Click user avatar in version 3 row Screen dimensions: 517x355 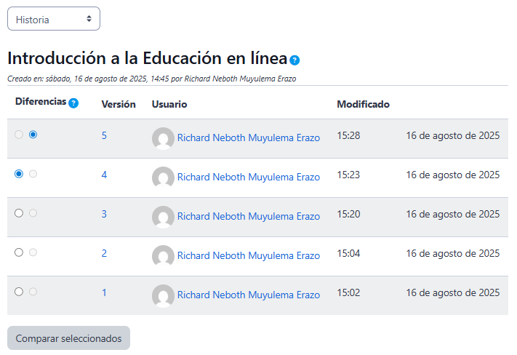point(163,217)
